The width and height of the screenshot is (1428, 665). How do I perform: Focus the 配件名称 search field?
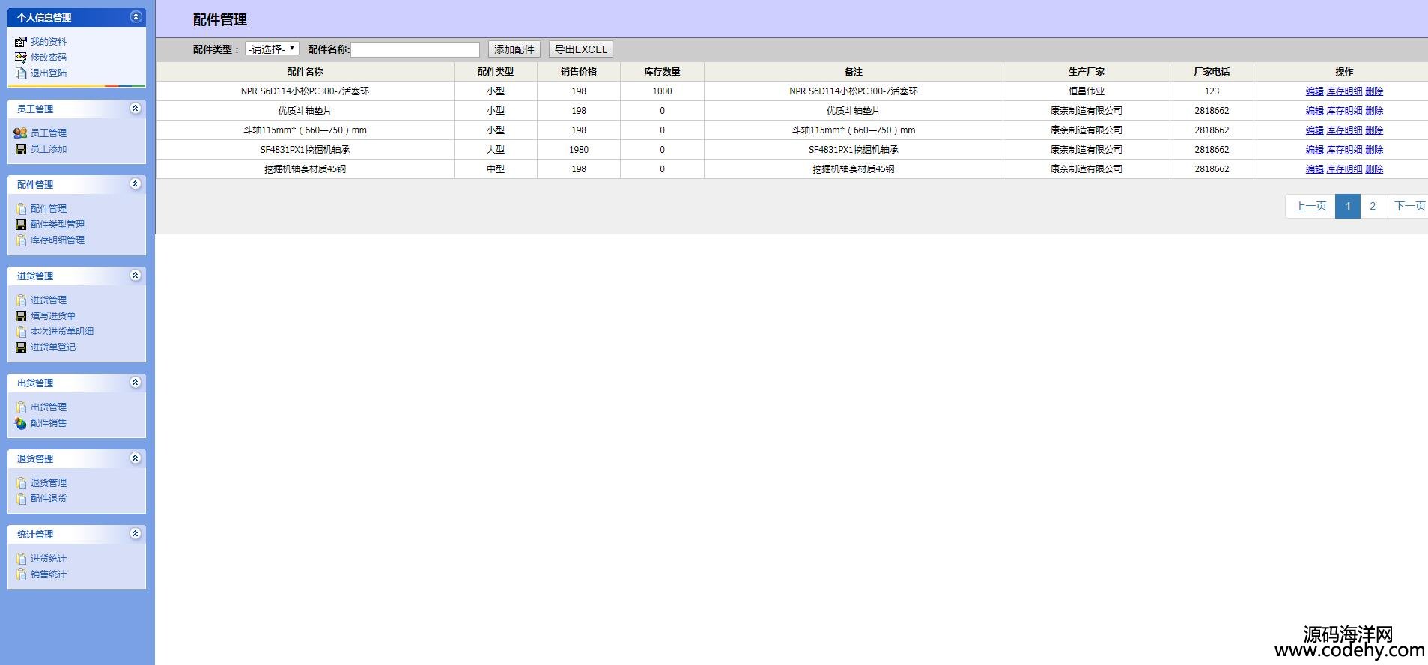[416, 49]
